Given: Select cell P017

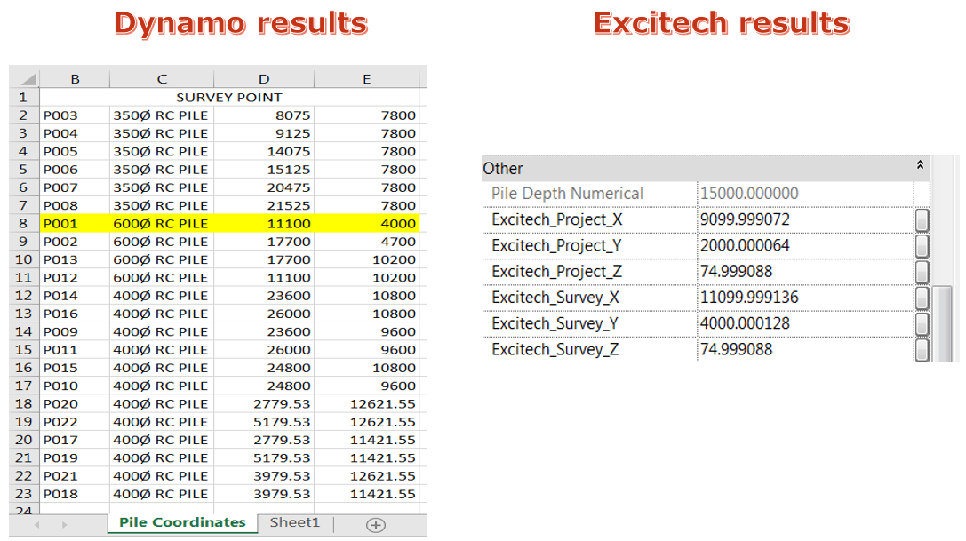Looking at the screenshot, I should [76, 440].
